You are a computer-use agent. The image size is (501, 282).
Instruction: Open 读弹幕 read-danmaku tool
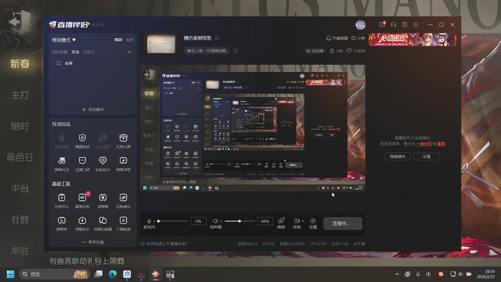click(x=103, y=201)
